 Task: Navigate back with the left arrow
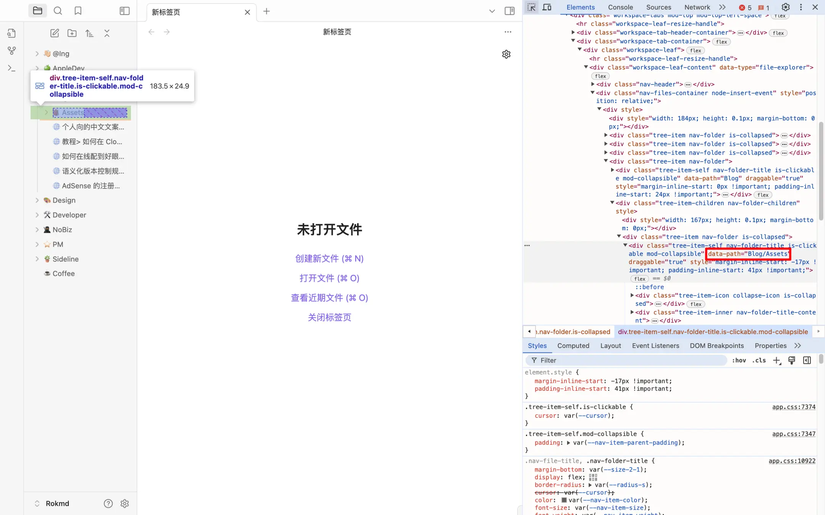(151, 32)
